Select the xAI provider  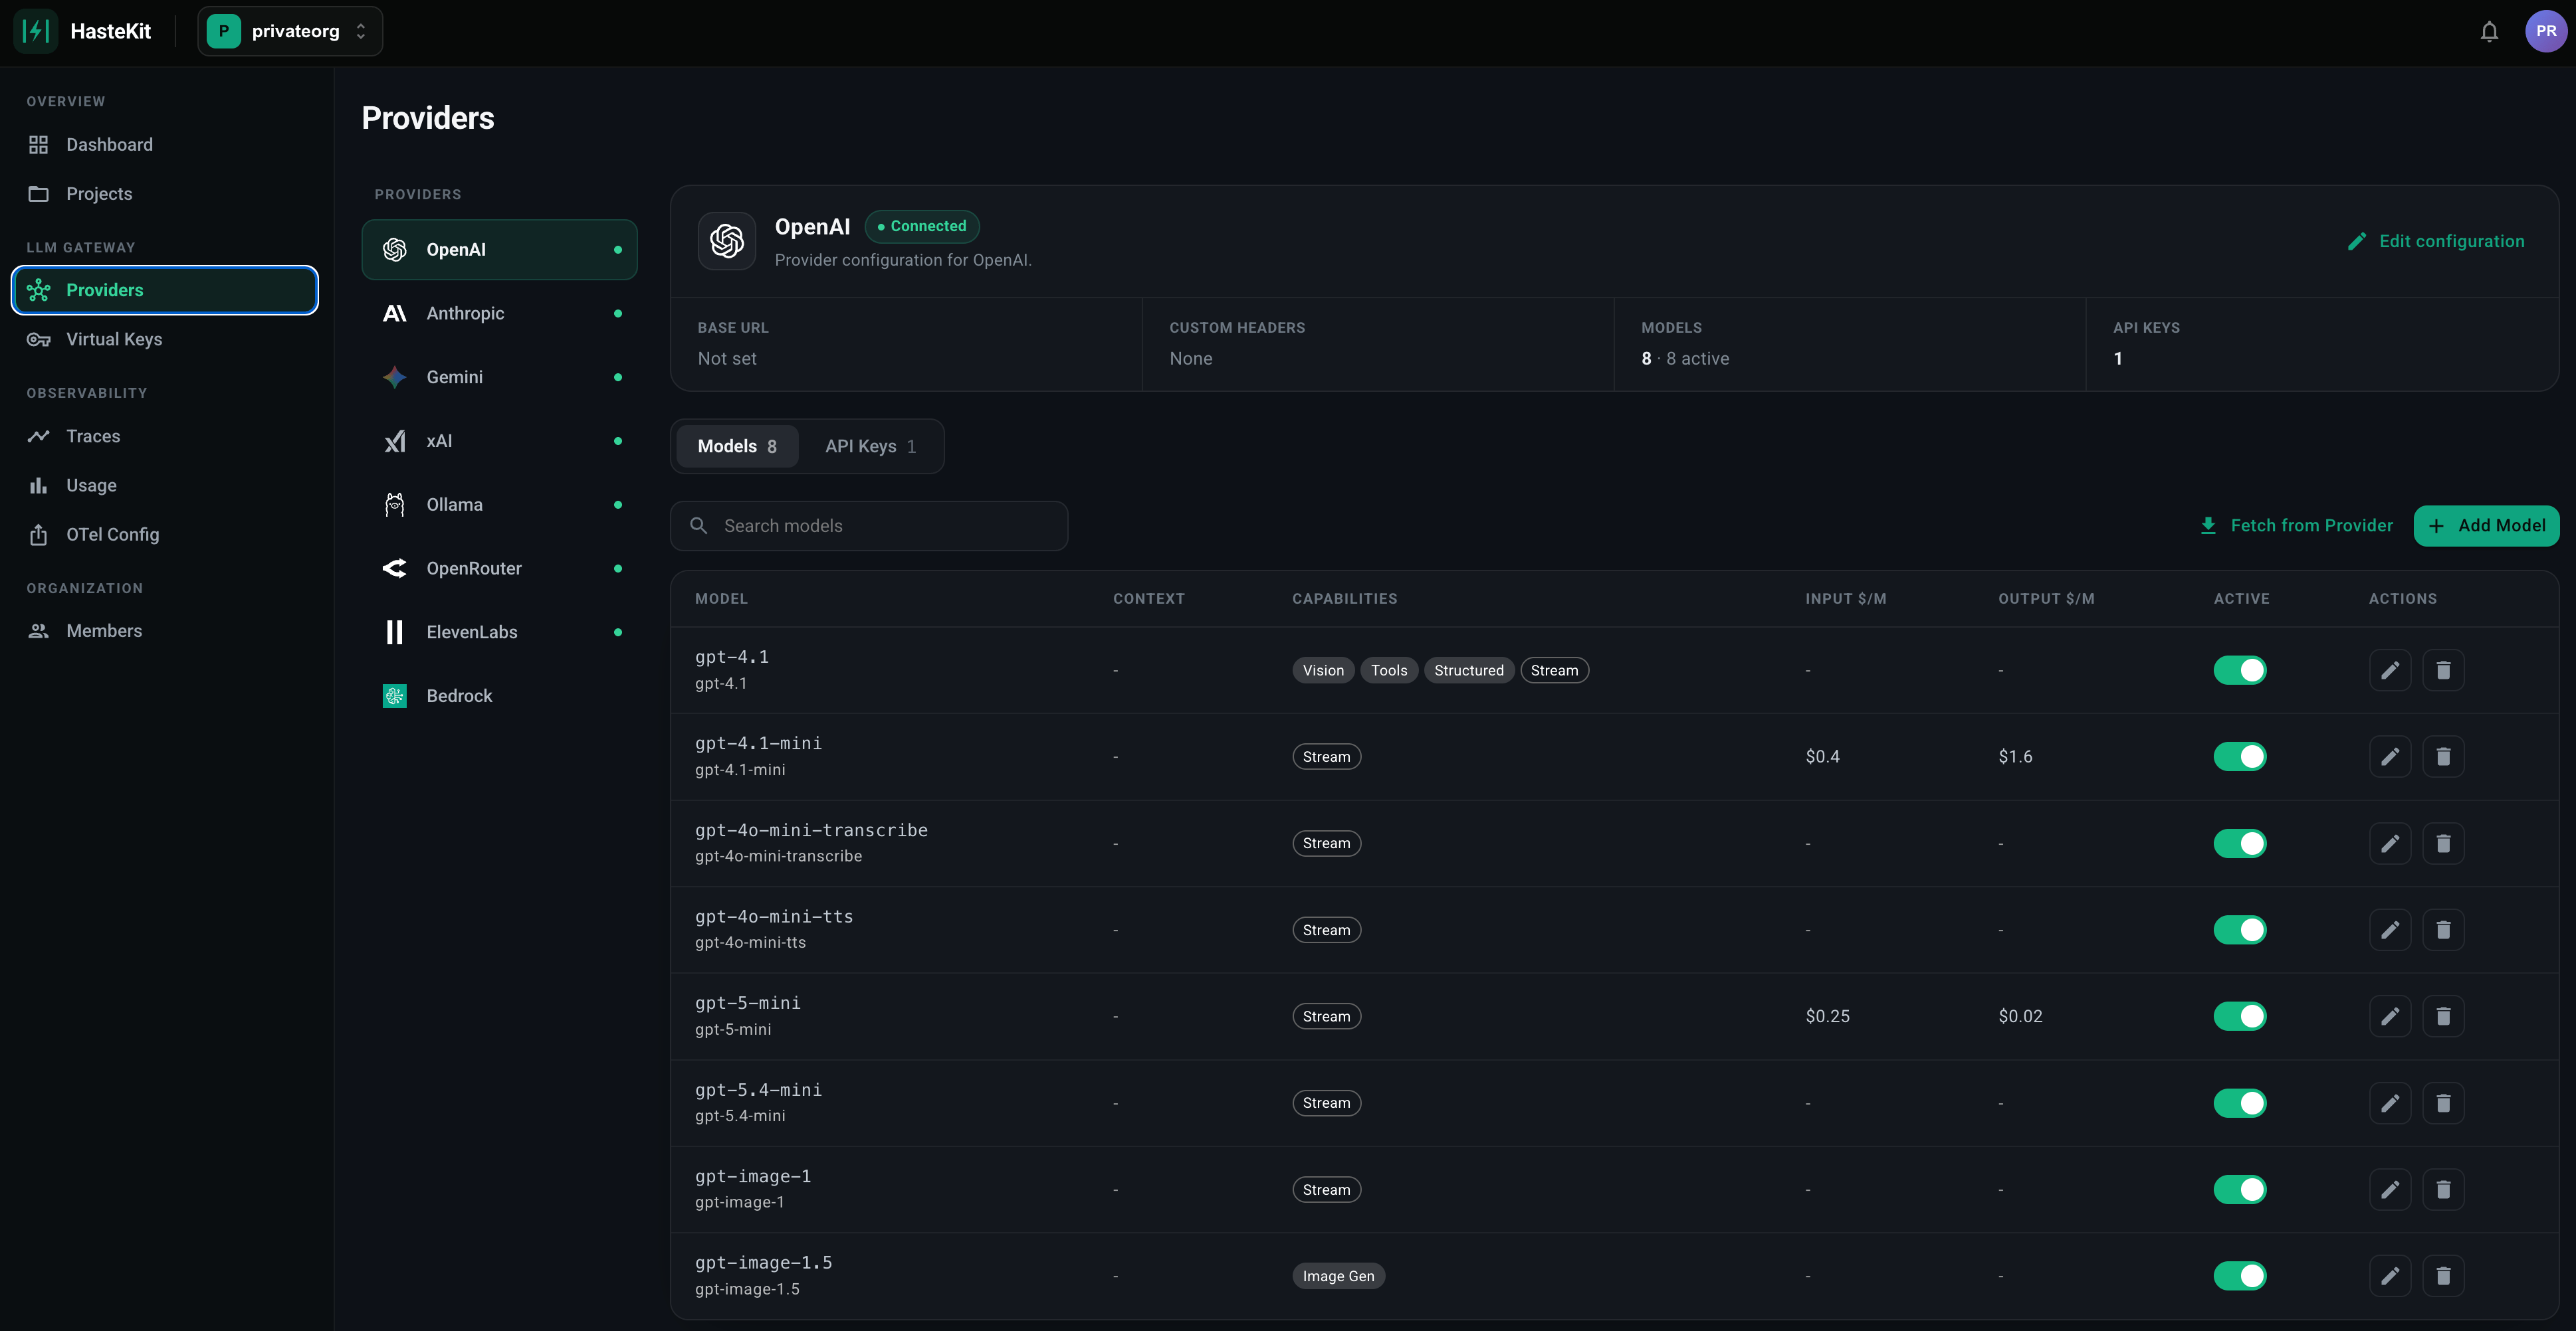coord(499,440)
